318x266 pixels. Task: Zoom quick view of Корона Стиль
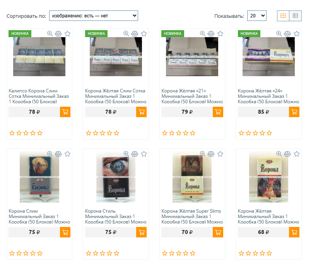click(x=126, y=154)
